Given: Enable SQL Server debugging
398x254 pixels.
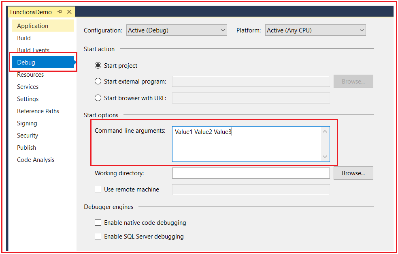Looking at the screenshot, I should [x=98, y=237].
